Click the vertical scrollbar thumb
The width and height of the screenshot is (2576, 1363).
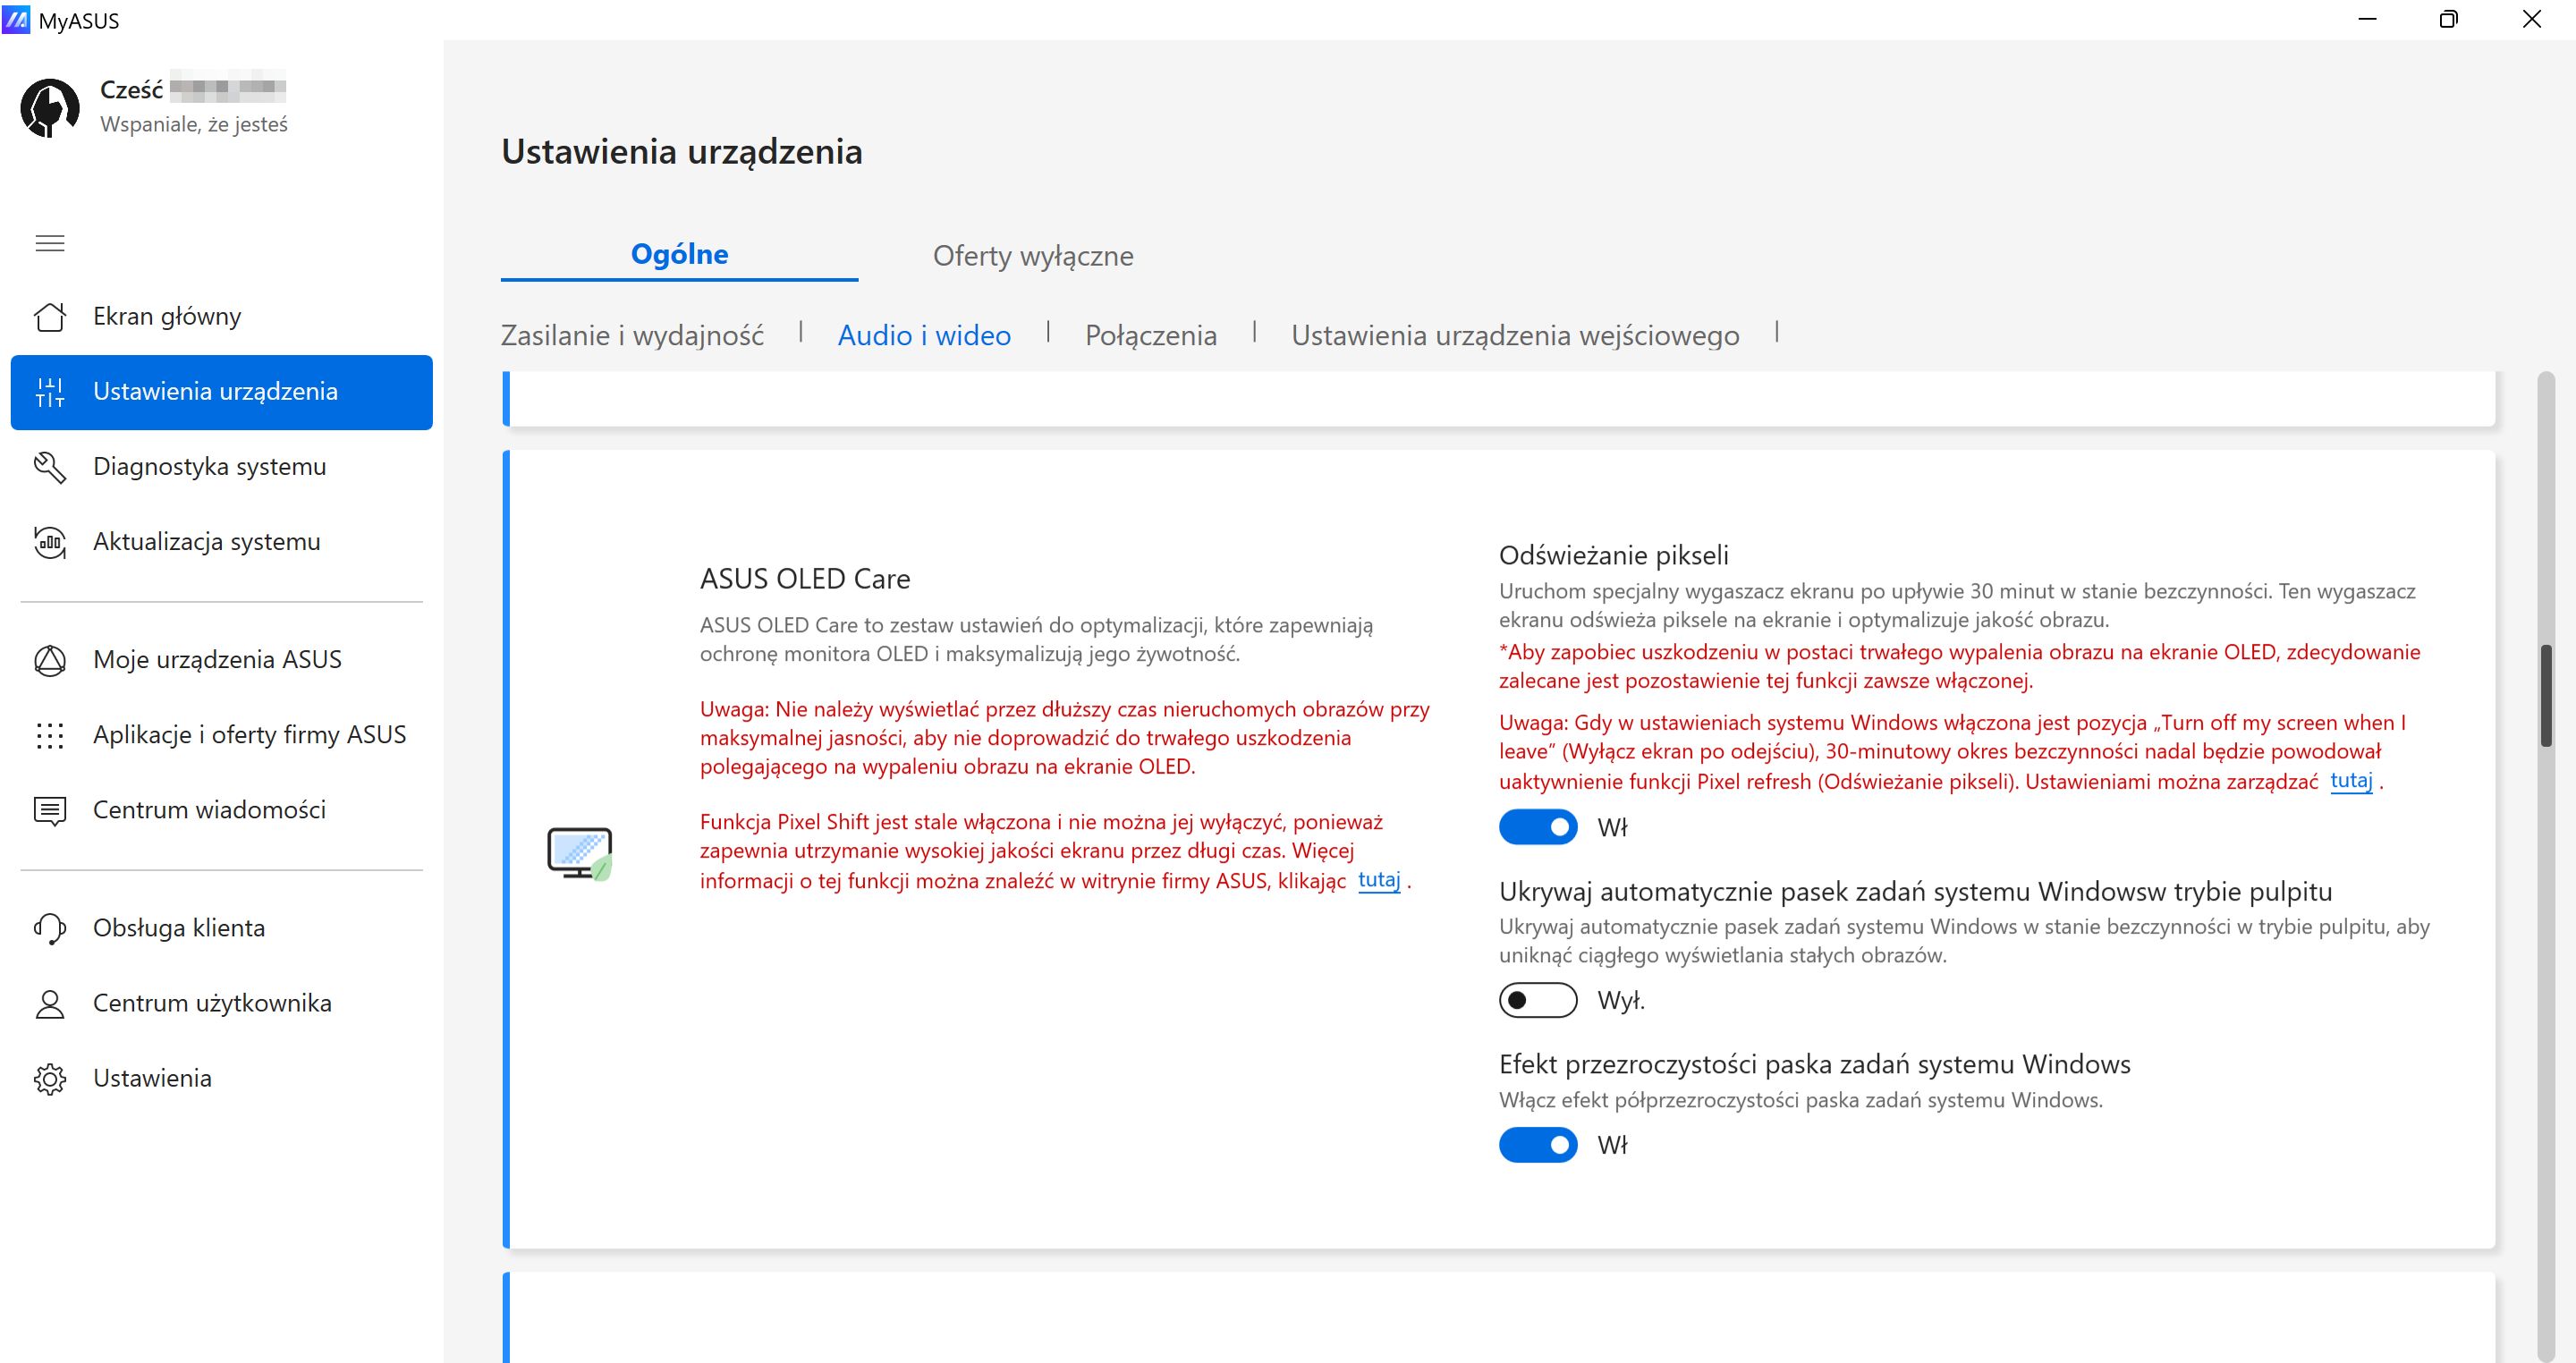2546,696
